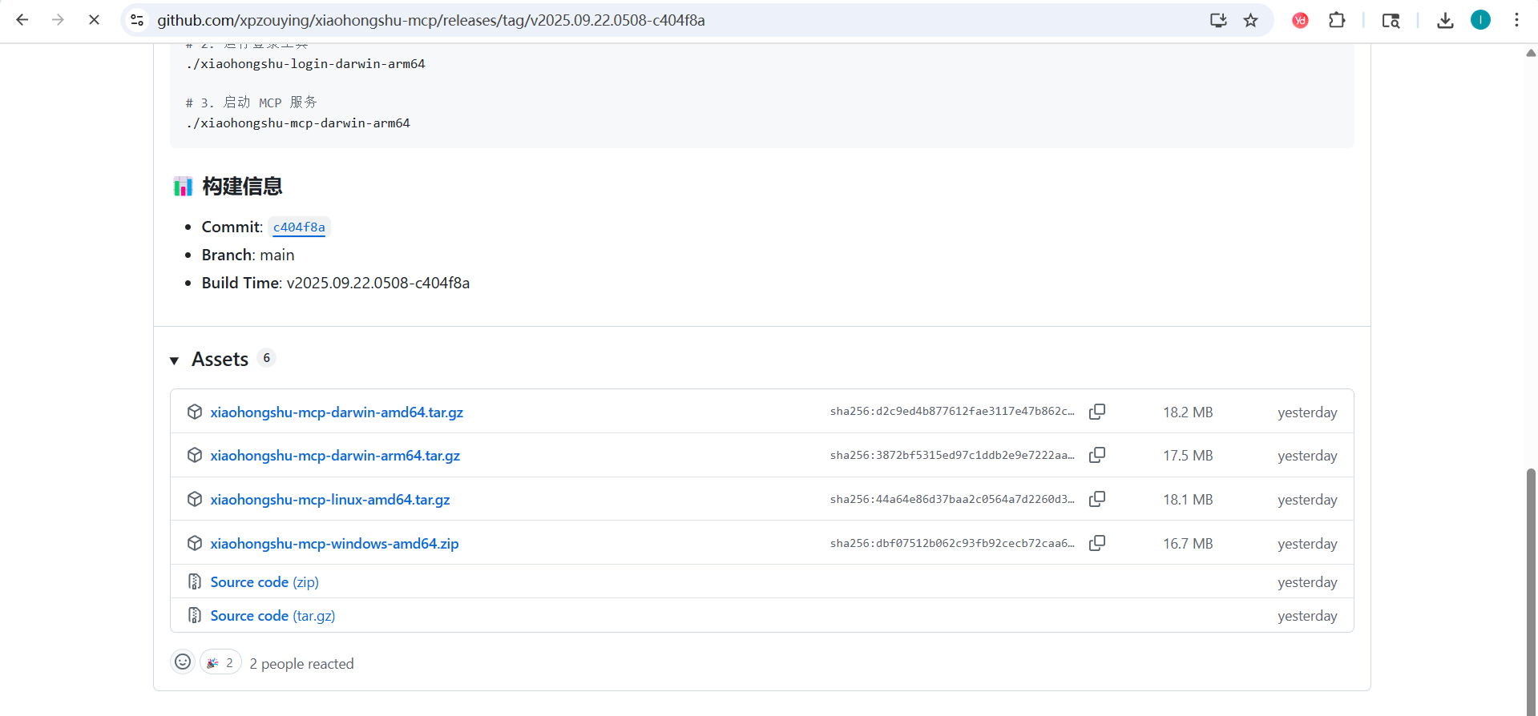Viewport: 1538px width, 716px height.
Task: Bookmark this page with the star icon
Action: click(1250, 21)
